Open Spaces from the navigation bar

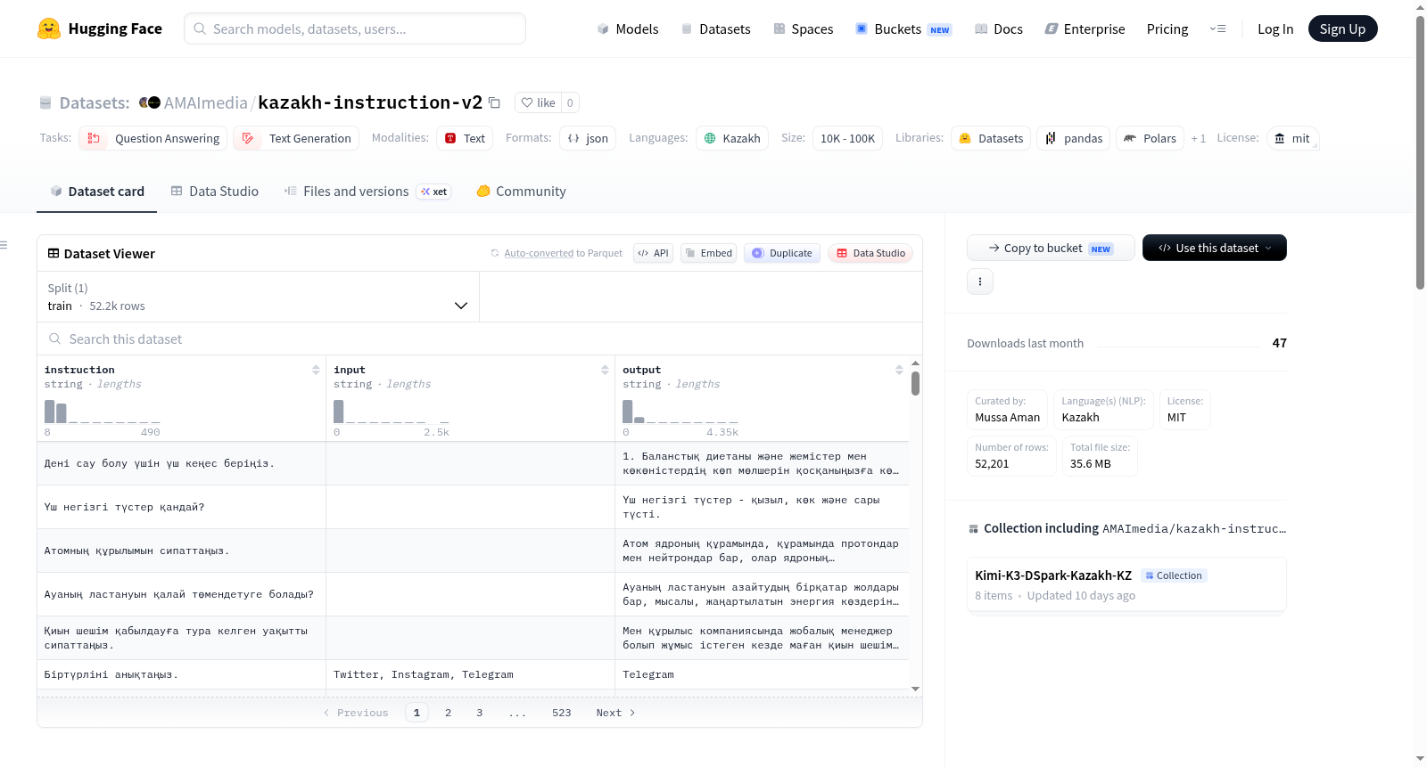pyautogui.click(x=804, y=29)
